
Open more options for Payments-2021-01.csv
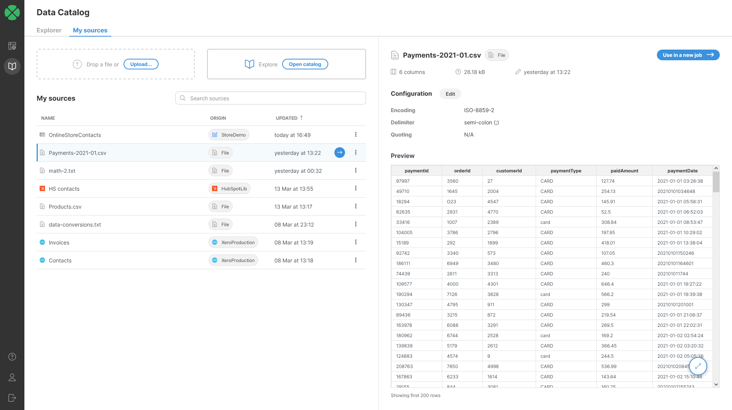(x=356, y=153)
